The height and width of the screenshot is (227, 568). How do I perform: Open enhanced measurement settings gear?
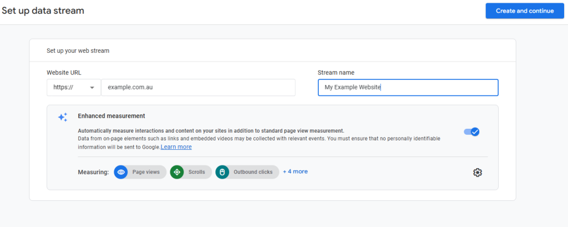coord(478,173)
